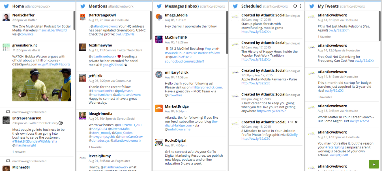
Task: Open the ow.ly/QRk8f link
Action: pyautogui.click(x=339, y=155)
